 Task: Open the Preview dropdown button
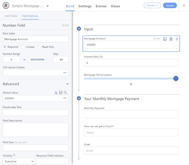point(152,6)
